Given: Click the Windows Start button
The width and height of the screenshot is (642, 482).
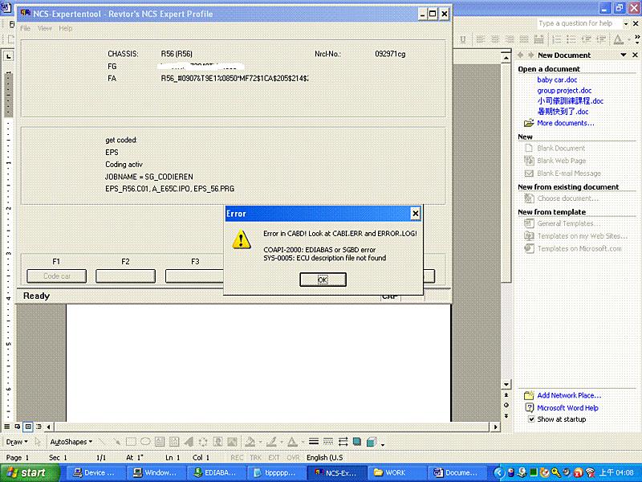Looking at the screenshot, I should (25, 472).
